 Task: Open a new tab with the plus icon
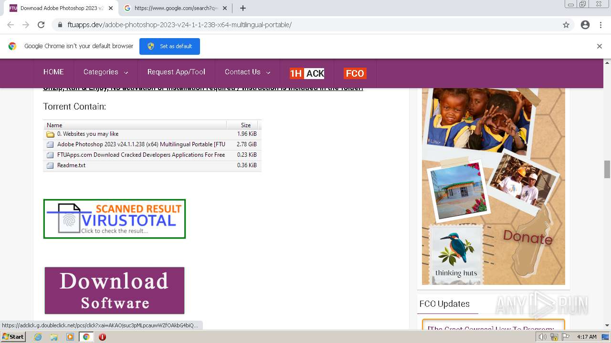(x=243, y=8)
